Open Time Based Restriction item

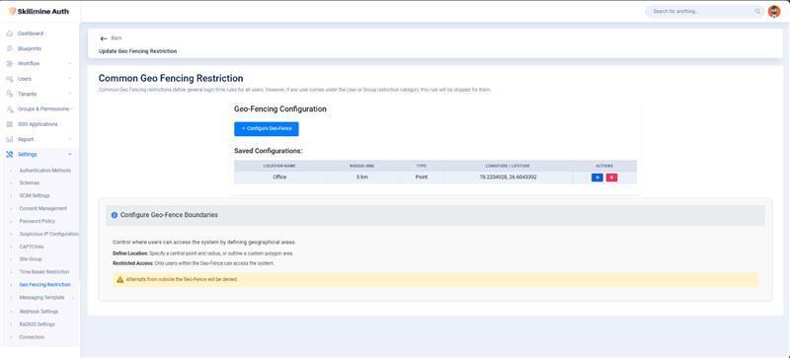[43, 272]
